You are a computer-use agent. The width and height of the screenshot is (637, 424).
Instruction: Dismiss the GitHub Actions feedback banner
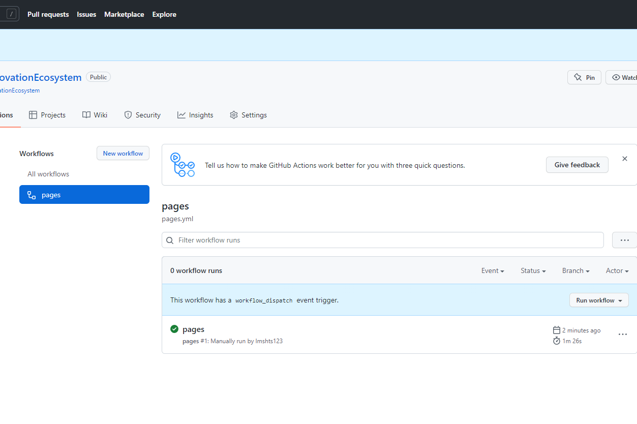[625, 158]
